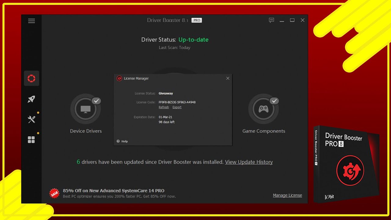Click the License Manager logo icon

tap(119, 79)
